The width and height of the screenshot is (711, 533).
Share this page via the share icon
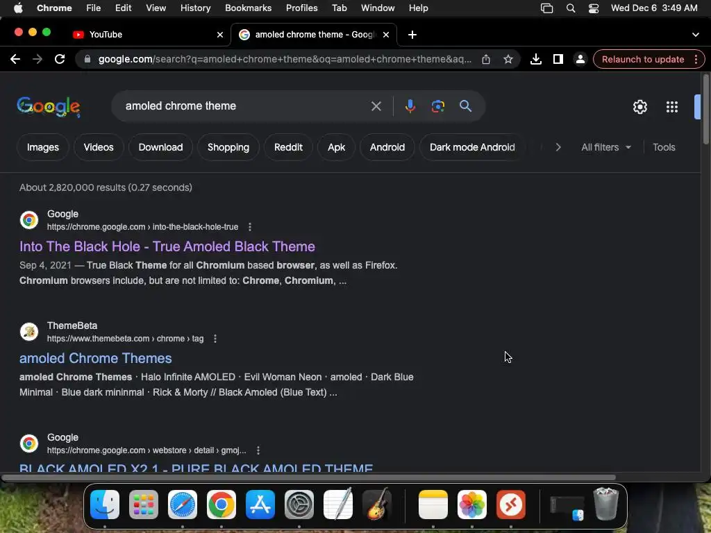(486, 59)
